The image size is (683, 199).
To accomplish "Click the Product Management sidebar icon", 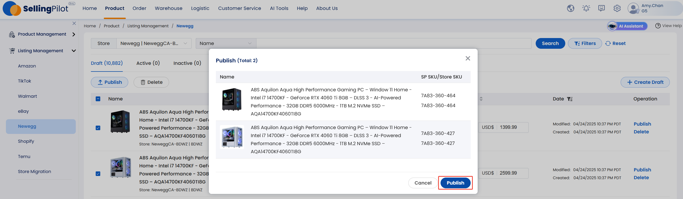I will pyautogui.click(x=12, y=34).
